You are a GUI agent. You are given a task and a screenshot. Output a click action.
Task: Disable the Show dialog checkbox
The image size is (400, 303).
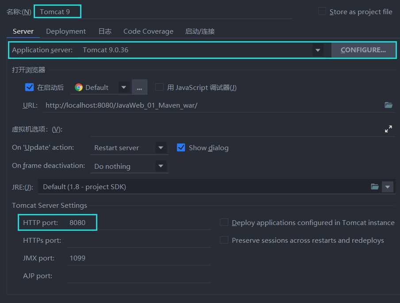(181, 148)
